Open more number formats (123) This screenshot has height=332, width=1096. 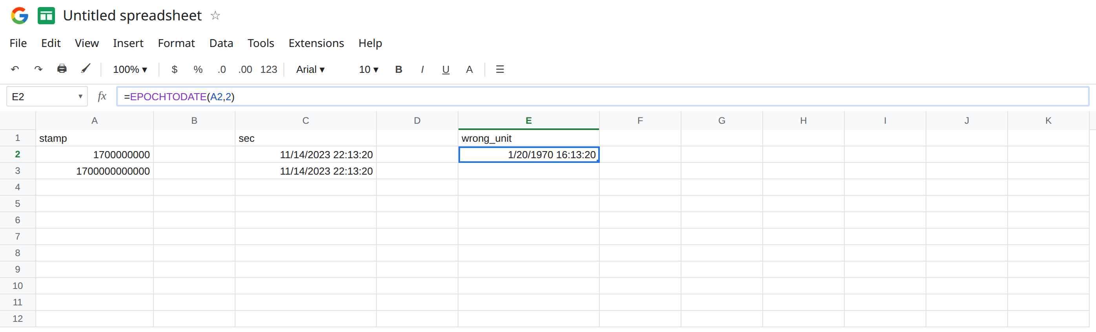pyautogui.click(x=269, y=69)
